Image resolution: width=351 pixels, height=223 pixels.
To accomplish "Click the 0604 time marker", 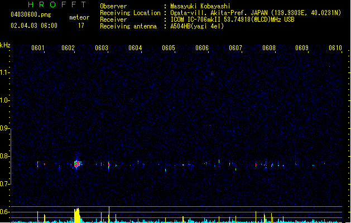I will pos(135,48).
